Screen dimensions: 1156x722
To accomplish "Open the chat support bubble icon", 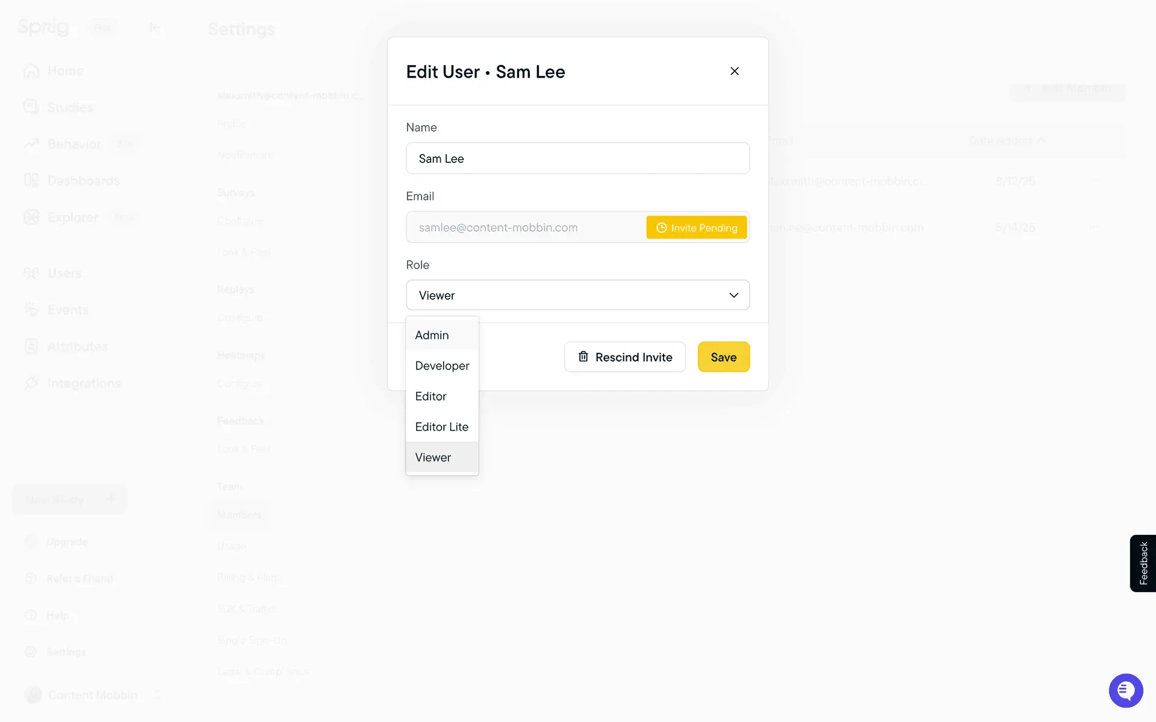I will [1125, 690].
